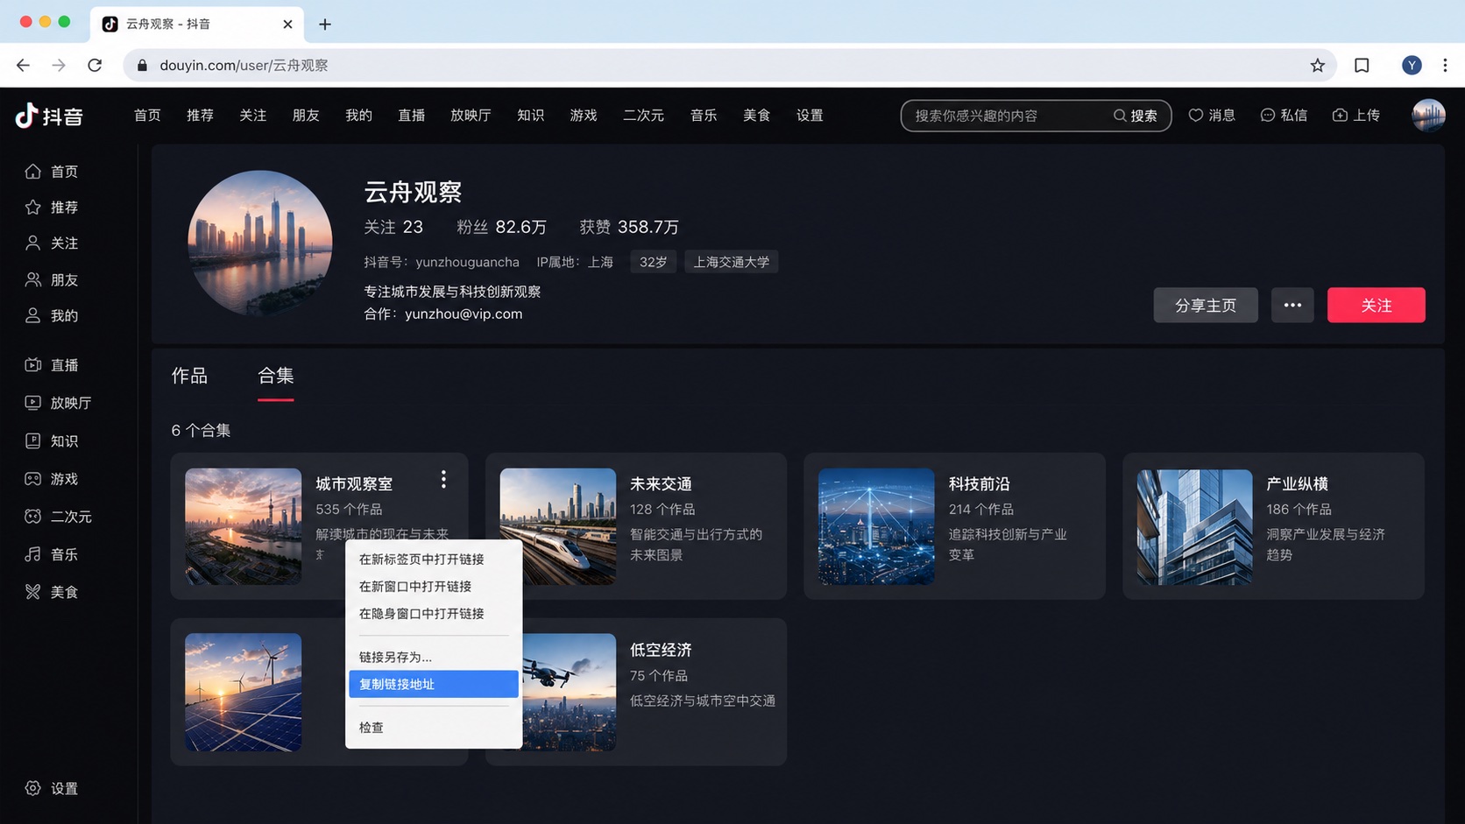This screenshot has height=824, width=1465.
Task: Open 私信 chat bubble icon
Action: tap(1267, 115)
